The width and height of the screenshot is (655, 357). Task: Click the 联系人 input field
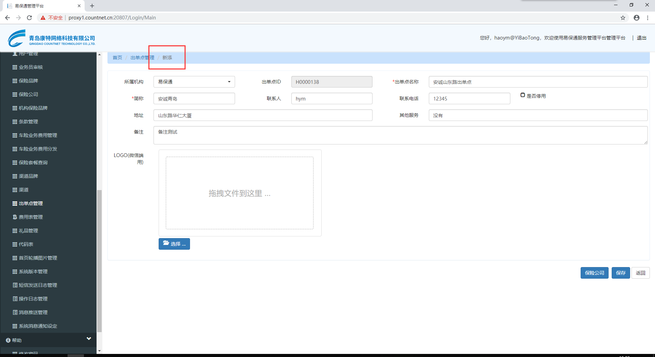click(x=332, y=98)
